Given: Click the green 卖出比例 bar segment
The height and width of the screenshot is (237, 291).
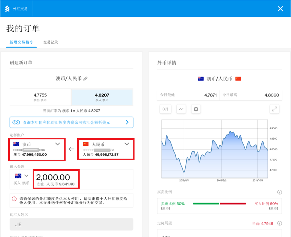Looking at the screenshot, I should [206, 203].
